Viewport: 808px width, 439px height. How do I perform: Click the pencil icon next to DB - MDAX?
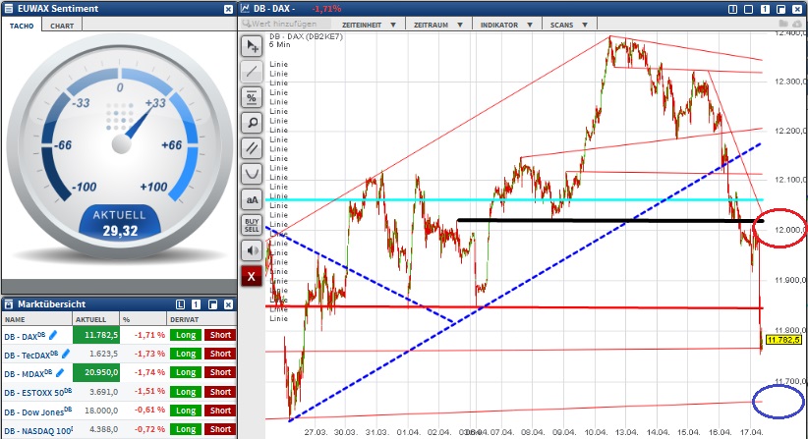point(60,372)
